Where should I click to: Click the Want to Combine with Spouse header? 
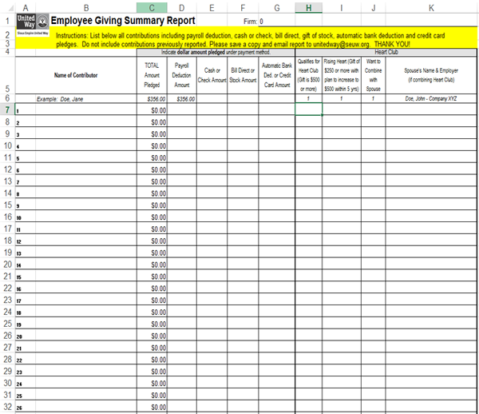tap(374, 75)
